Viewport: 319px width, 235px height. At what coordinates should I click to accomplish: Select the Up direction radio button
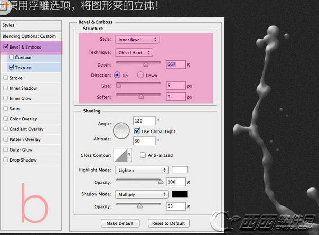click(117, 75)
